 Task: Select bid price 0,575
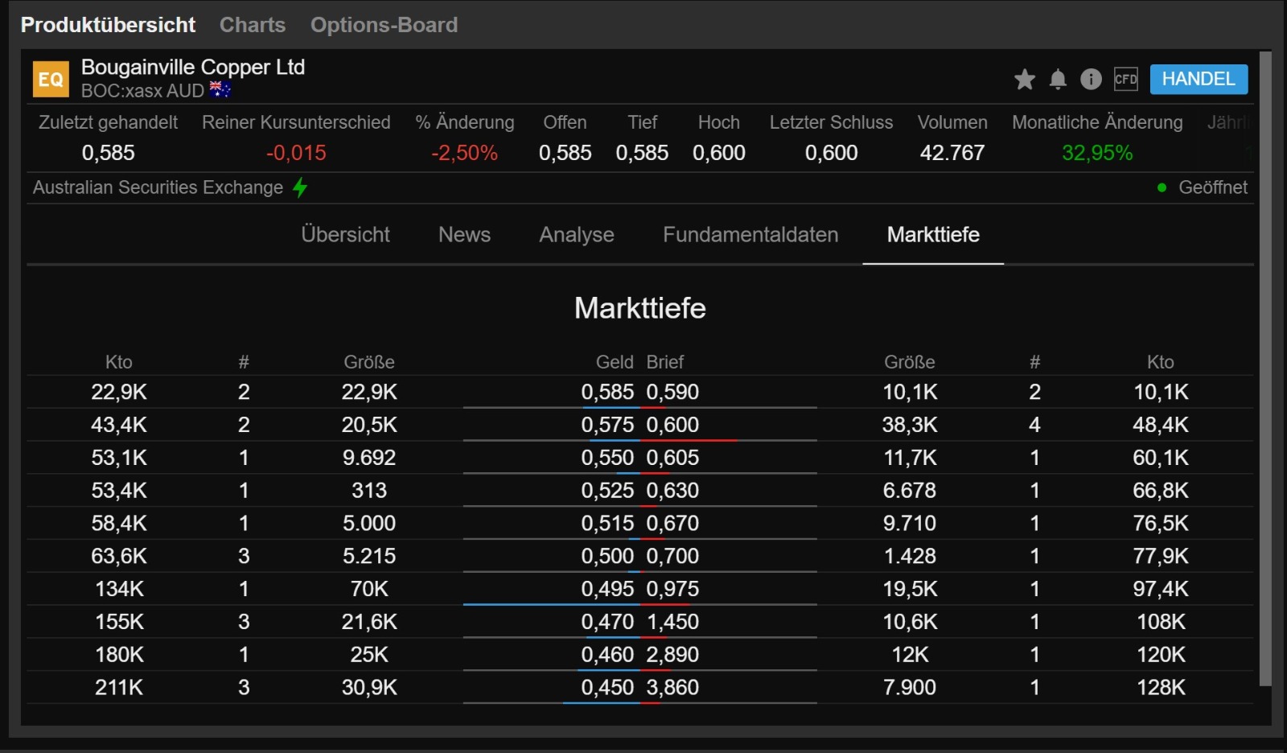tap(607, 425)
